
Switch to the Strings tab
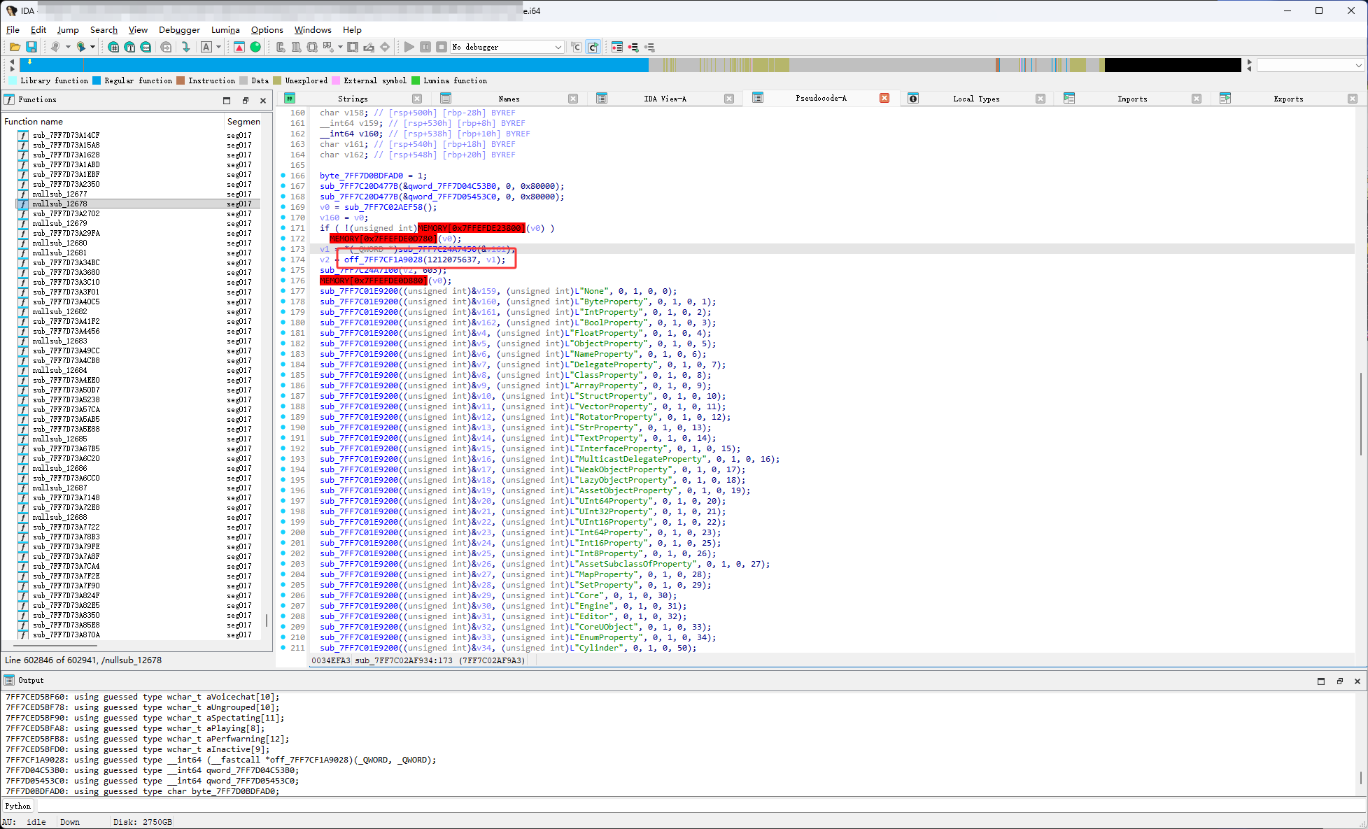click(353, 99)
